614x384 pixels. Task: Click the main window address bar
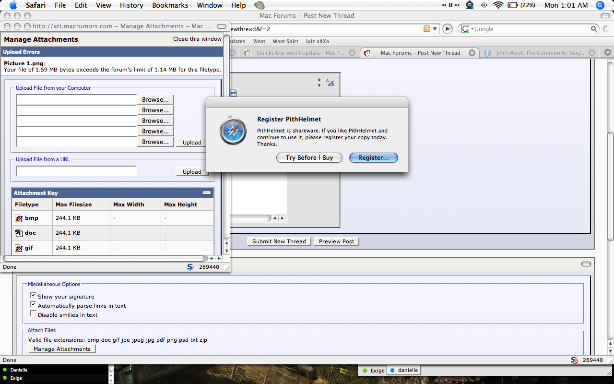pyautogui.click(x=326, y=29)
